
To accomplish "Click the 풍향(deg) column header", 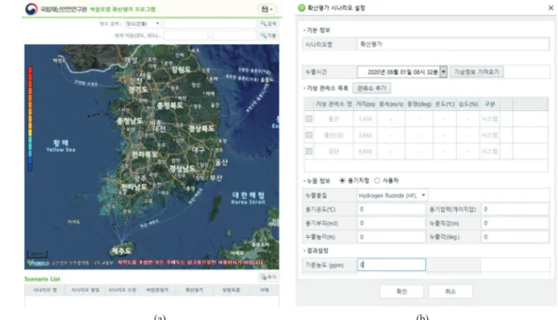I will coord(418,104).
